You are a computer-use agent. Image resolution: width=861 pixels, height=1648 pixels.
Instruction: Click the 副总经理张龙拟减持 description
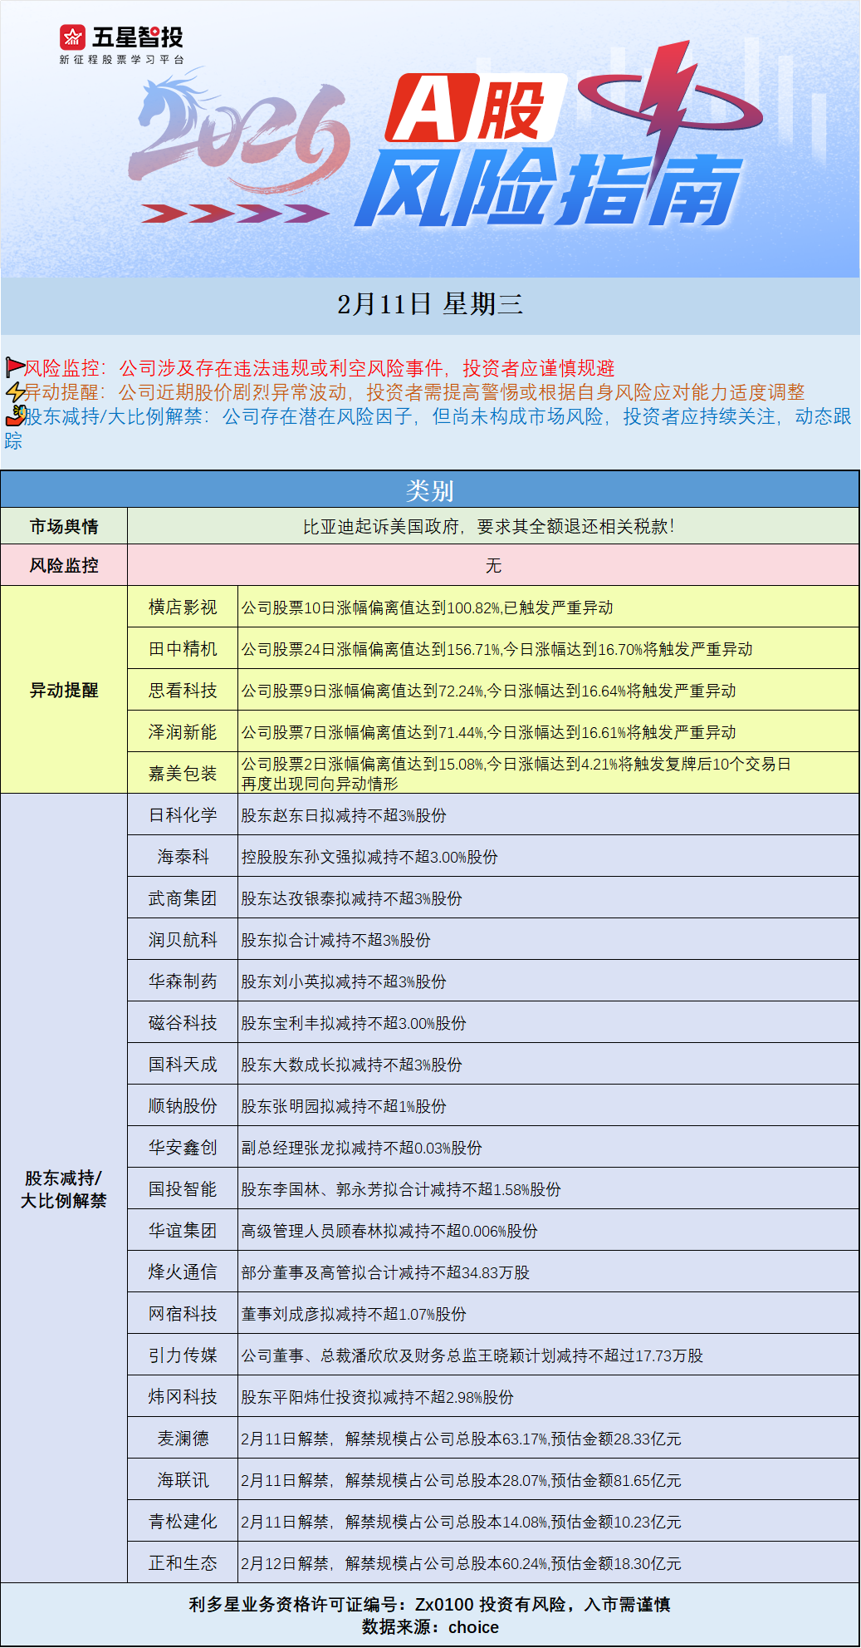tap(361, 1148)
